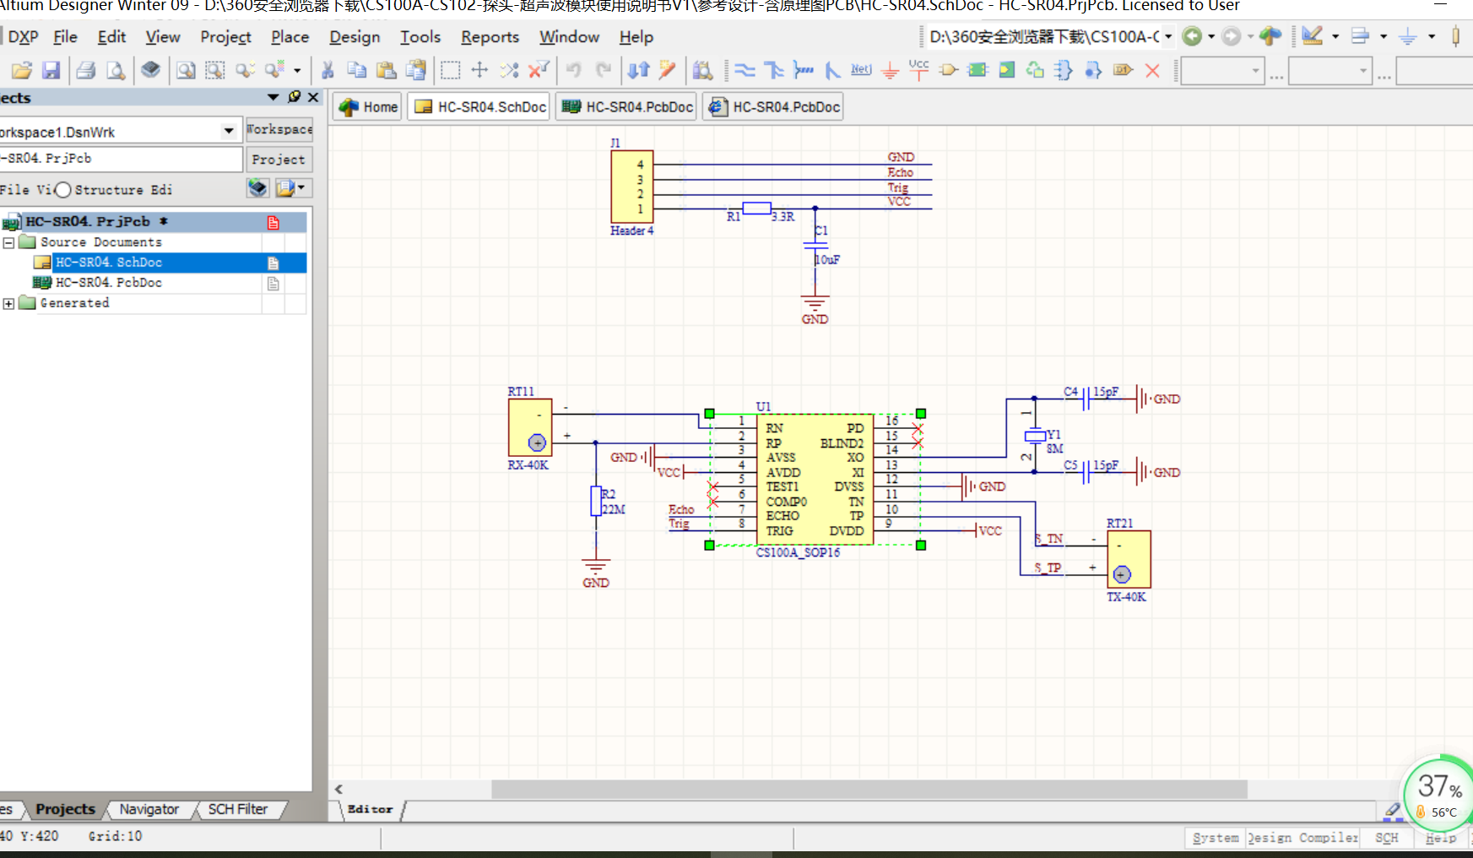The width and height of the screenshot is (1473, 858).
Task: Open a document with the folder icon
Action: click(x=21, y=70)
